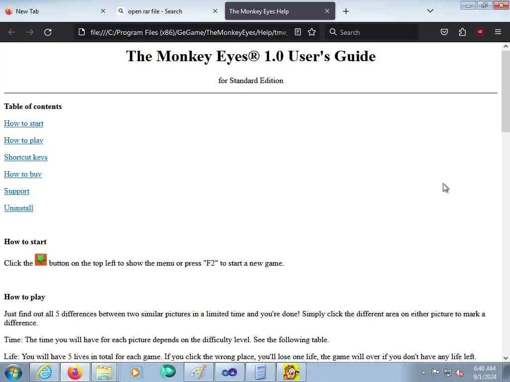This screenshot has width=510, height=382.
Task: Close the open rar file Search tab
Action: click(215, 11)
